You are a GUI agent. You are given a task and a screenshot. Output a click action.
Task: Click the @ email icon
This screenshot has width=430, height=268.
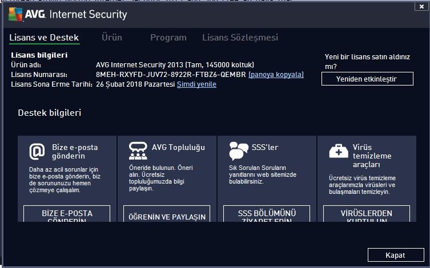pos(37,151)
